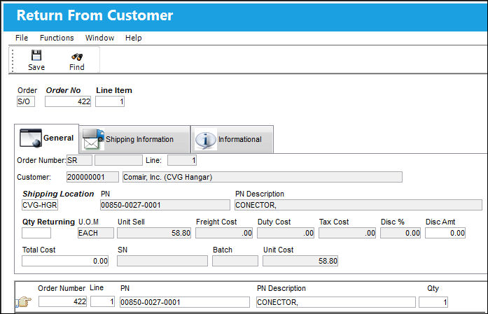Click the Line Item field at top

click(x=110, y=101)
